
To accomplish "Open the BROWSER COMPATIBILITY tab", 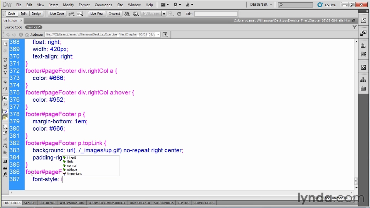I will (107, 203).
